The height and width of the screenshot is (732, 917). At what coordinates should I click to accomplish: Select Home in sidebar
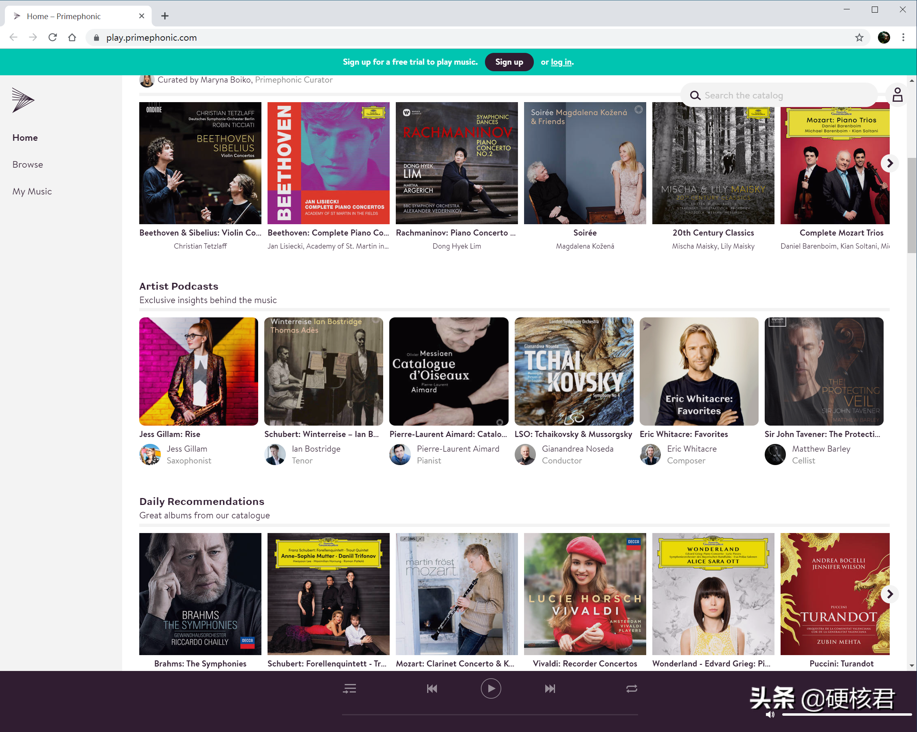point(25,138)
